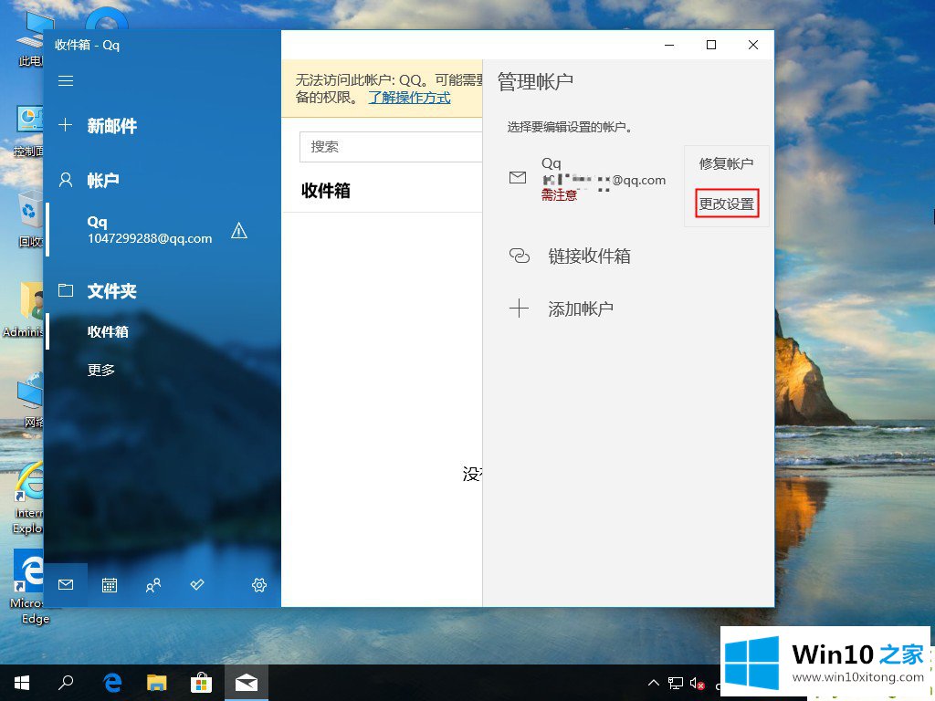
Task: Show 更多 folders
Action: click(100, 371)
